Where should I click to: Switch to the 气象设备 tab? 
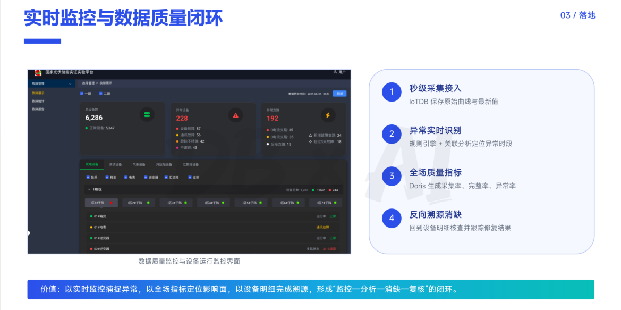(x=139, y=164)
